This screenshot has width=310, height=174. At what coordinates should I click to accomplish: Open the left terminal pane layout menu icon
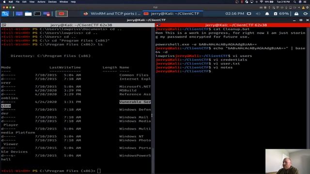(x=4, y=25)
